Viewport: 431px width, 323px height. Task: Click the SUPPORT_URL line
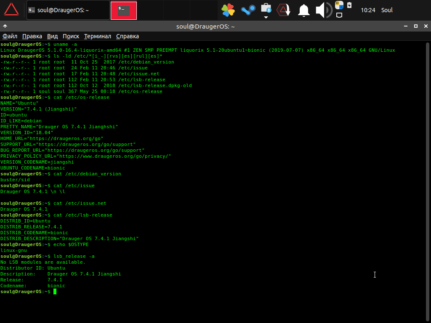pos(68,145)
